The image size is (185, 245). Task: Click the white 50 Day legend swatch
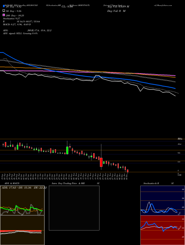pos(4,11)
